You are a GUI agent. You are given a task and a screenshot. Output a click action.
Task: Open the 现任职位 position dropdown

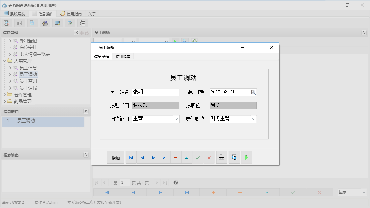tap(254, 119)
